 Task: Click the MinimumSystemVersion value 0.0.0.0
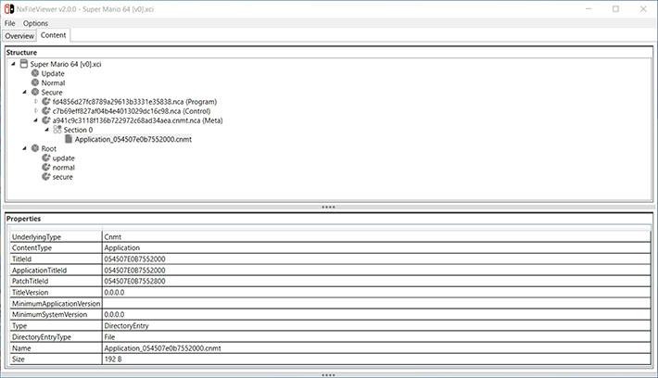[114, 314]
